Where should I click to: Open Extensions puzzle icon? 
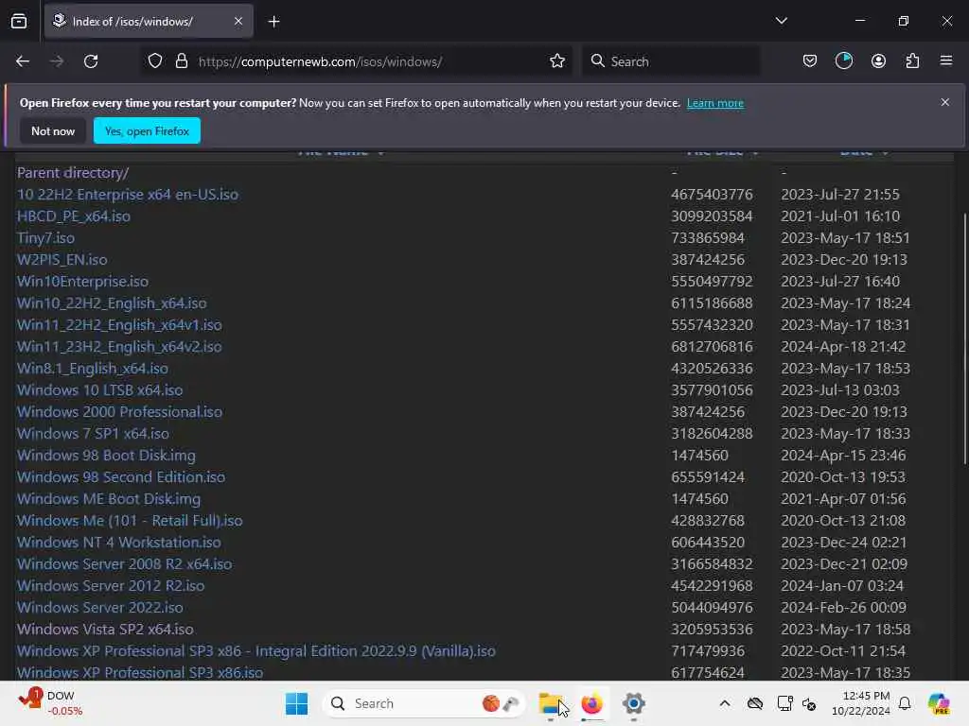[x=912, y=61]
